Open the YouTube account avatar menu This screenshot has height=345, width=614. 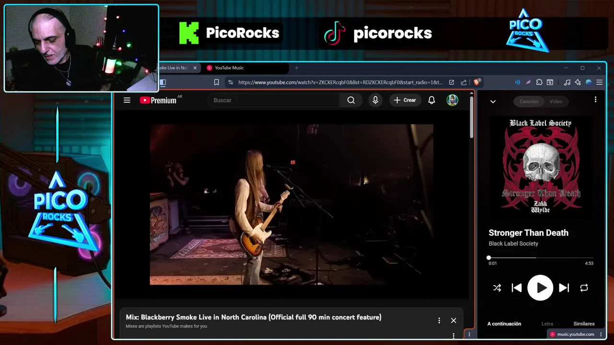(x=452, y=100)
